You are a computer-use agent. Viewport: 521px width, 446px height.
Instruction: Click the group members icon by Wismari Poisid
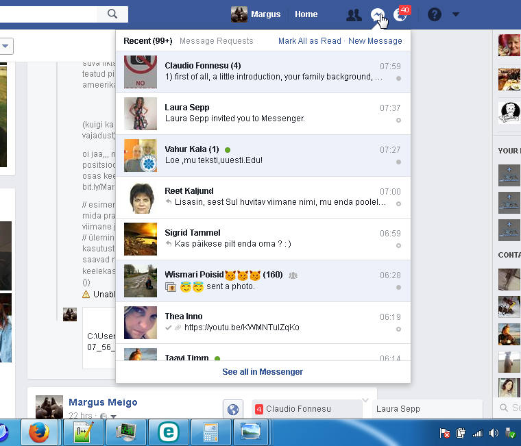pos(293,275)
